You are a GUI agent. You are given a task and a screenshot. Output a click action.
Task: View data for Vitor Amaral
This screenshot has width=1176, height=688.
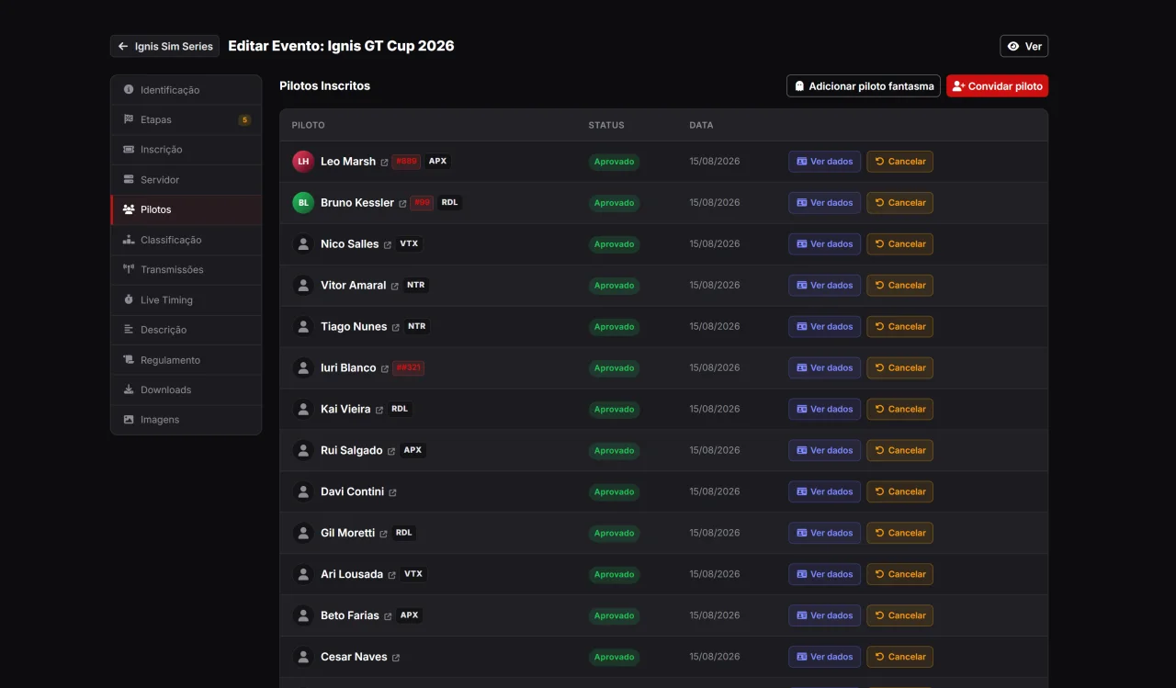[x=824, y=286]
